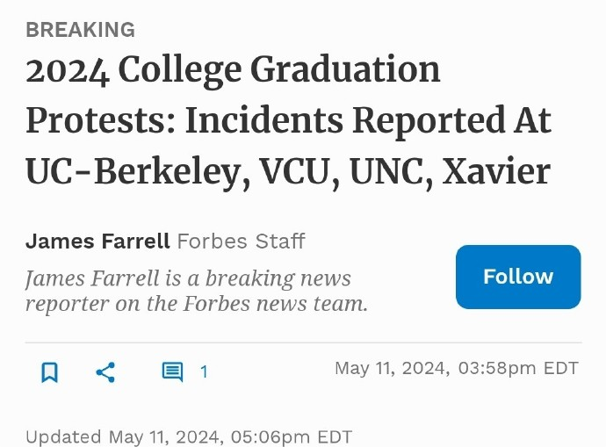This screenshot has width=606, height=447.
Task: Click the Forbes Staff label
Action: [x=242, y=242]
